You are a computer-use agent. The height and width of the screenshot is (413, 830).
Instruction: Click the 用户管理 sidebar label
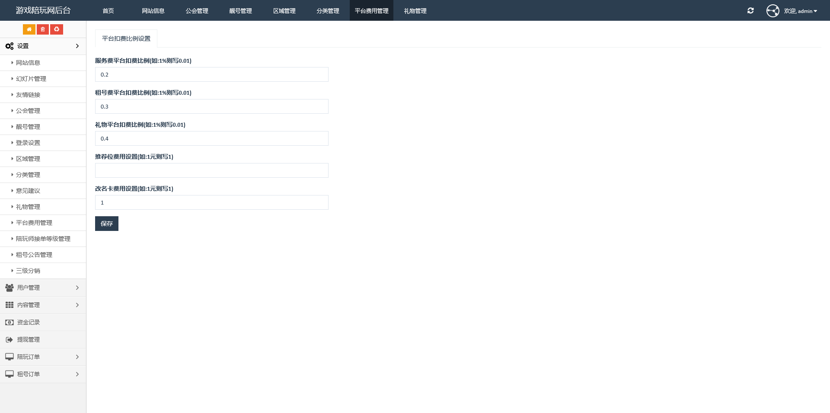click(29, 288)
